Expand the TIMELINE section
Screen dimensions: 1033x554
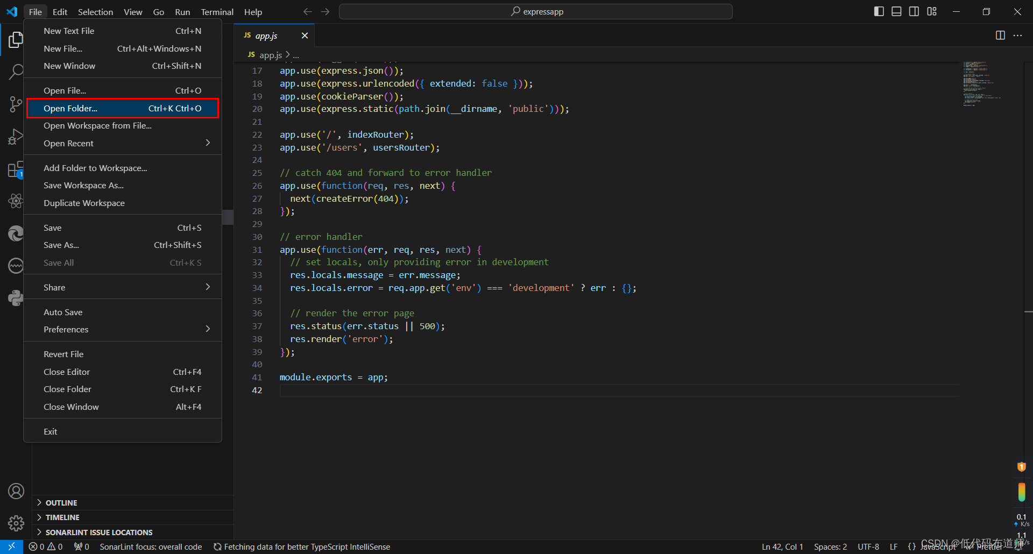coord(133,517)
